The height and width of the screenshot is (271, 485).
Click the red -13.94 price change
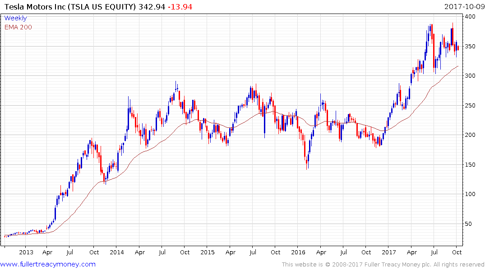(180, 6)
